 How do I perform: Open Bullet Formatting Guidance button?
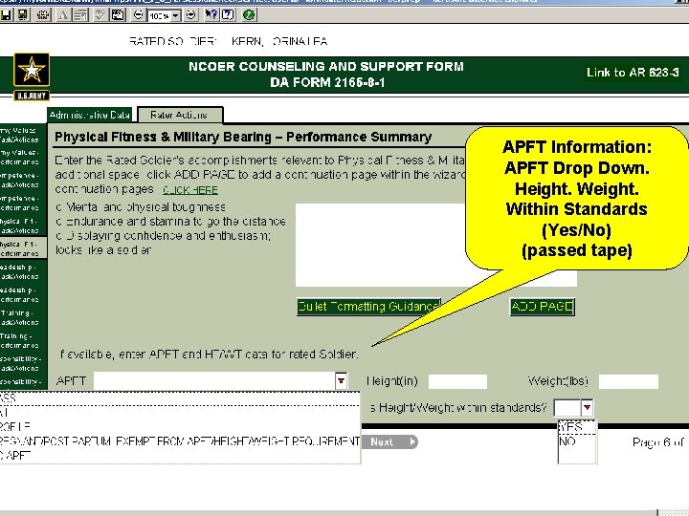point(368,307)
